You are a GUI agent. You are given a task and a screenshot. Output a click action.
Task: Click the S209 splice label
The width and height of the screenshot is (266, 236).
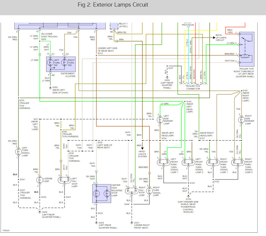coord(43,39)
